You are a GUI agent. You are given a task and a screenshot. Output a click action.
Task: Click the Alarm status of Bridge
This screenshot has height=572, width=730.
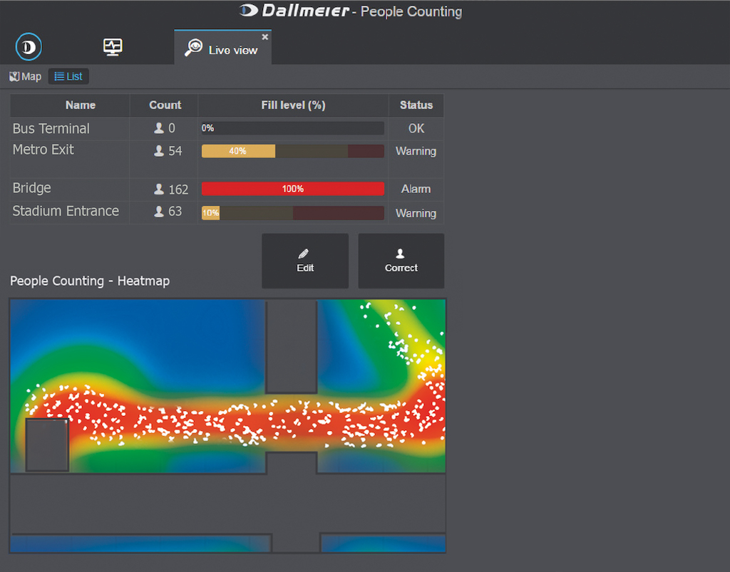(416, 189)
